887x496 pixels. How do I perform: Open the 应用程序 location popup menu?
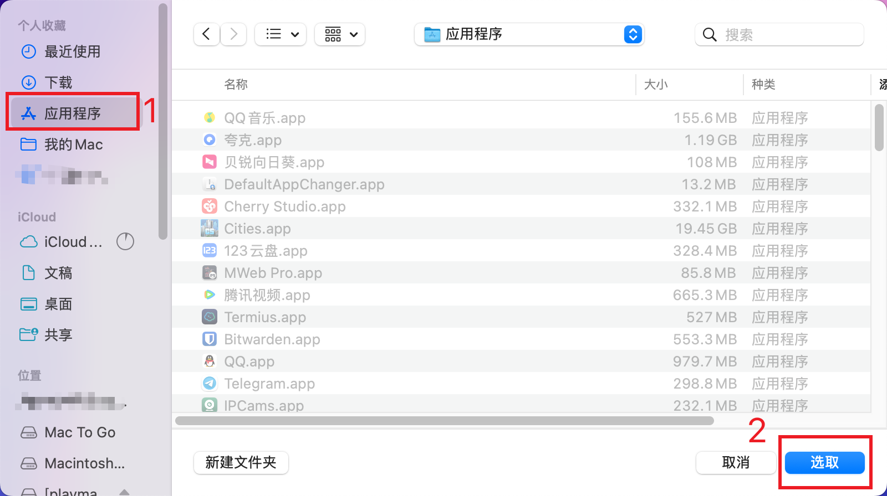(529, 34)
